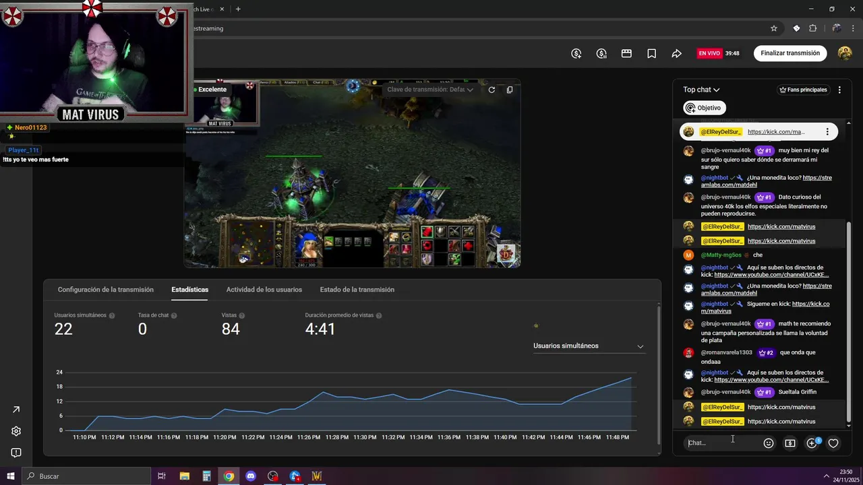Open the Usuarios simultáneos chart metric dropdown
Image resolution: width=863 pixels, height=485 pixels.
click(589, 346)
